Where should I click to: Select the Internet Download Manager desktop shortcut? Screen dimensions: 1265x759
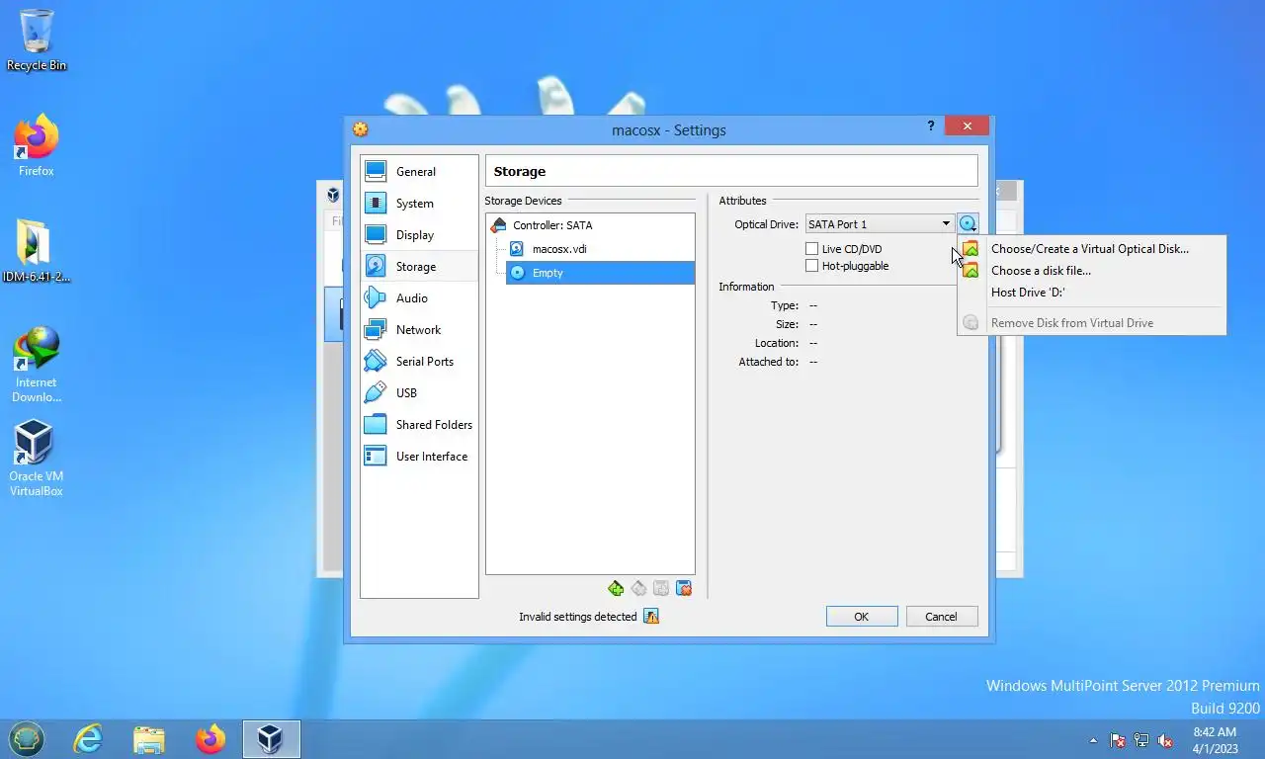coord(37,365)
